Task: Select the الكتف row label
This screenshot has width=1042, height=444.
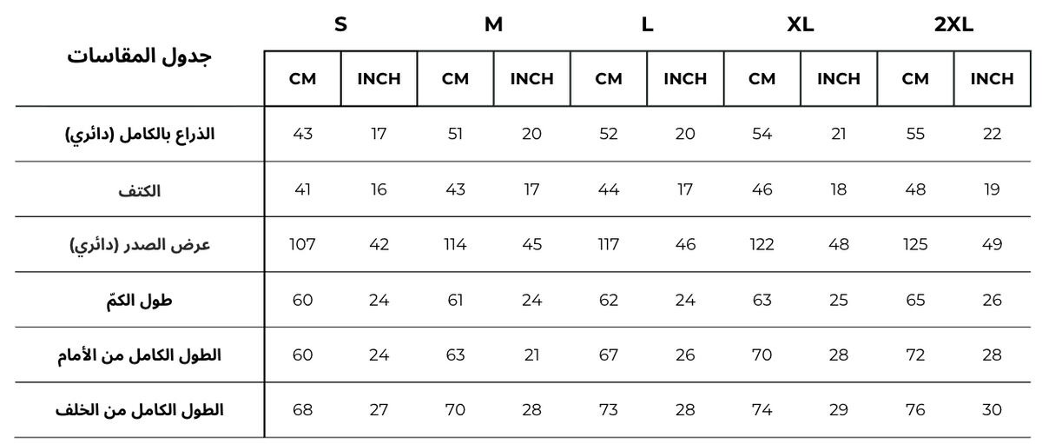Action: coord(140,189)
